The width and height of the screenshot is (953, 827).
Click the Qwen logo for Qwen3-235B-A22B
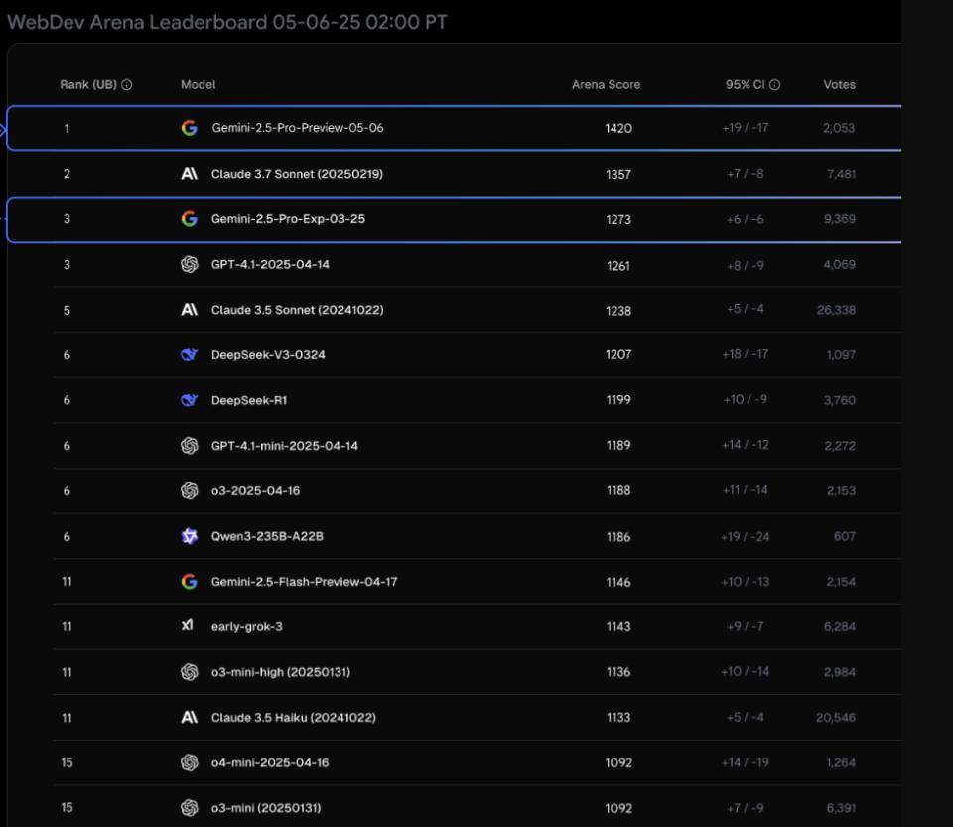[189, 536]
